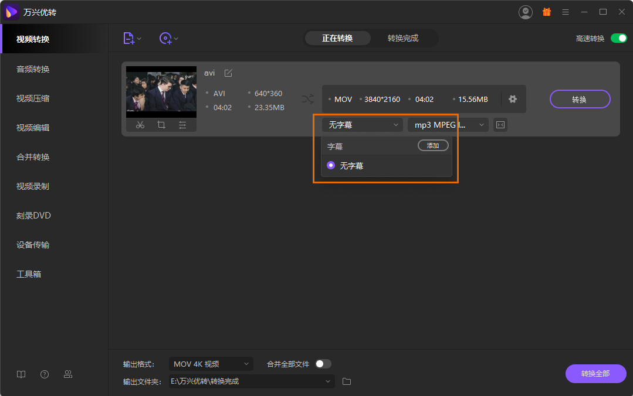Expand the 输出格式 MOV 4K 视频 dropdown
The image size is (633, 396).
pyautogui.click(x=211, y=364)
